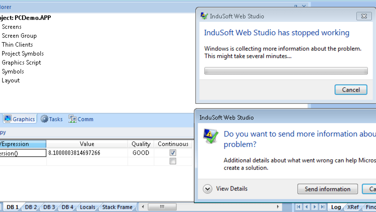The image size is (376, 212).
Task: Edit the version() expression cell
Action: point(23,153)
